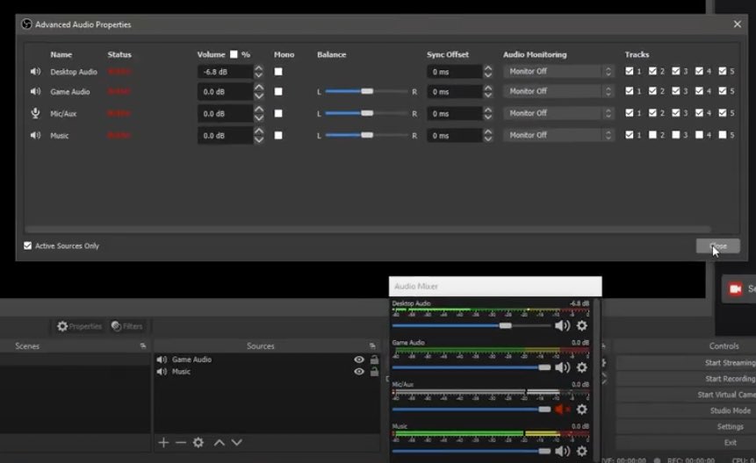Adjust Game Audio balance slider
756x463 pixels.
click(x=366, y=91)
